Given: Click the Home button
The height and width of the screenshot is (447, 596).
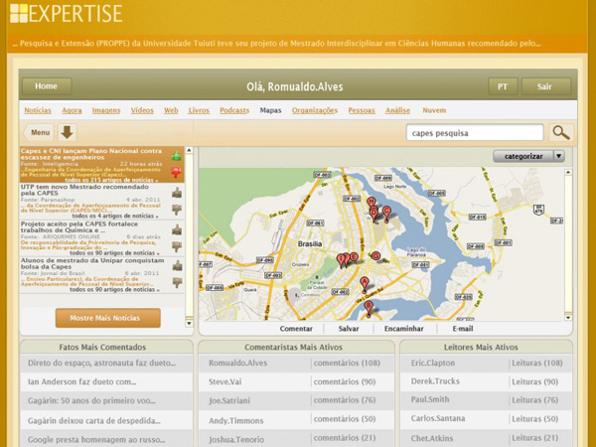Looking at the screenshot, I should pos(47,86).
